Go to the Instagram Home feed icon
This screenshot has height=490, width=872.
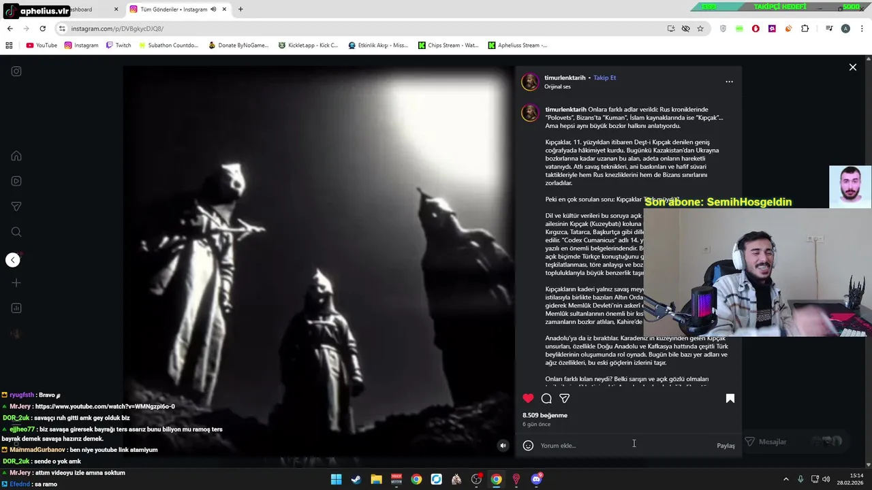pyautogui.click(x=16, y=156)
